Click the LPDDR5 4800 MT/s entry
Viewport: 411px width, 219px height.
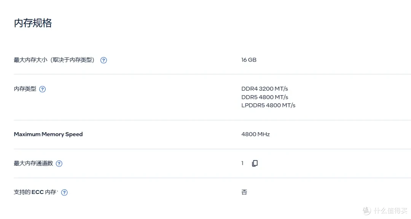click(268, 105)
